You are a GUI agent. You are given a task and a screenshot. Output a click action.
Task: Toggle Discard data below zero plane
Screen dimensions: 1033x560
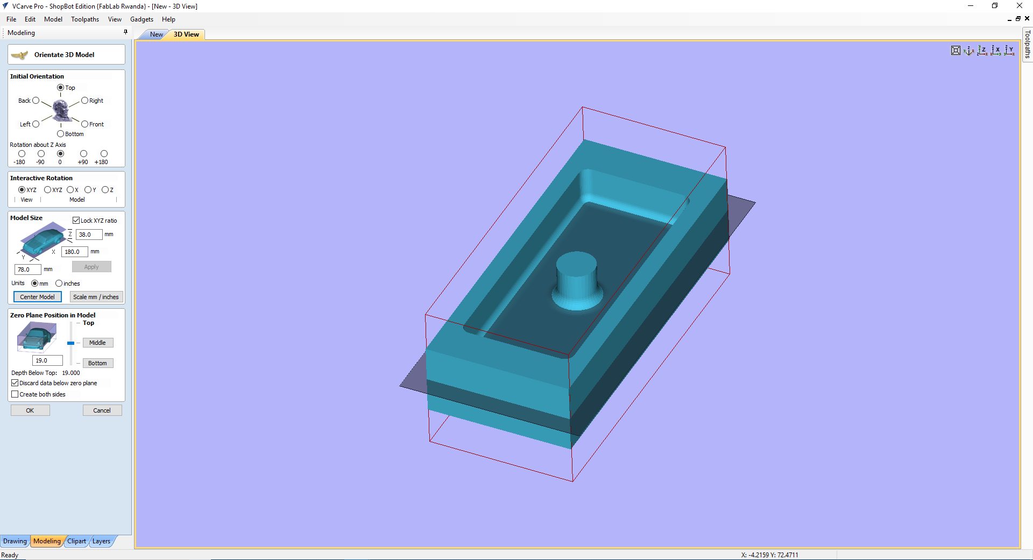(15, 383)
